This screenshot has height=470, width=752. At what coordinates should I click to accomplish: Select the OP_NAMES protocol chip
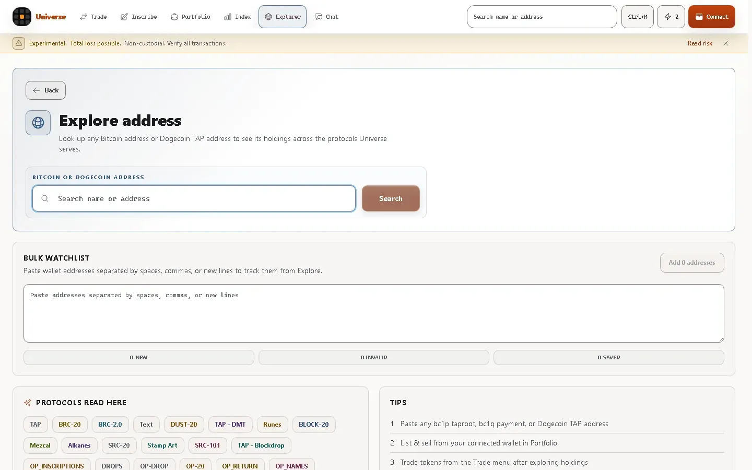[x=292, y=465]
